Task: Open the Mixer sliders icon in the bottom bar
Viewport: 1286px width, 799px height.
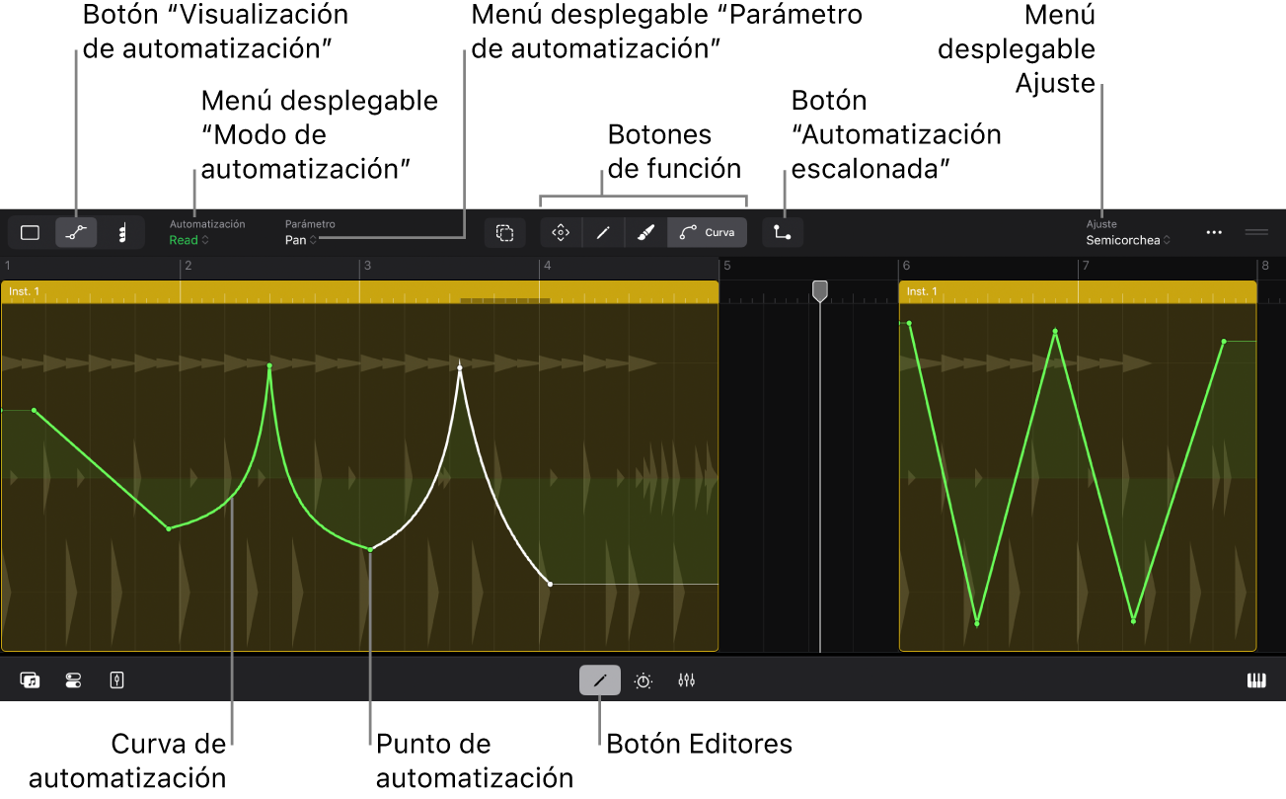Action: (687, 680)
